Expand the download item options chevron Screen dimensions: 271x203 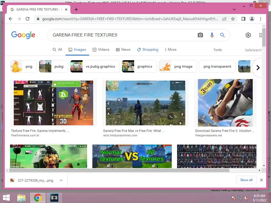61,180
